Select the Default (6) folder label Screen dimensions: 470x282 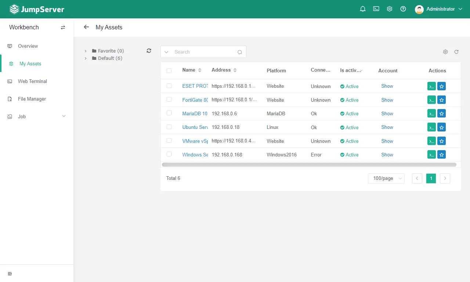110,58
